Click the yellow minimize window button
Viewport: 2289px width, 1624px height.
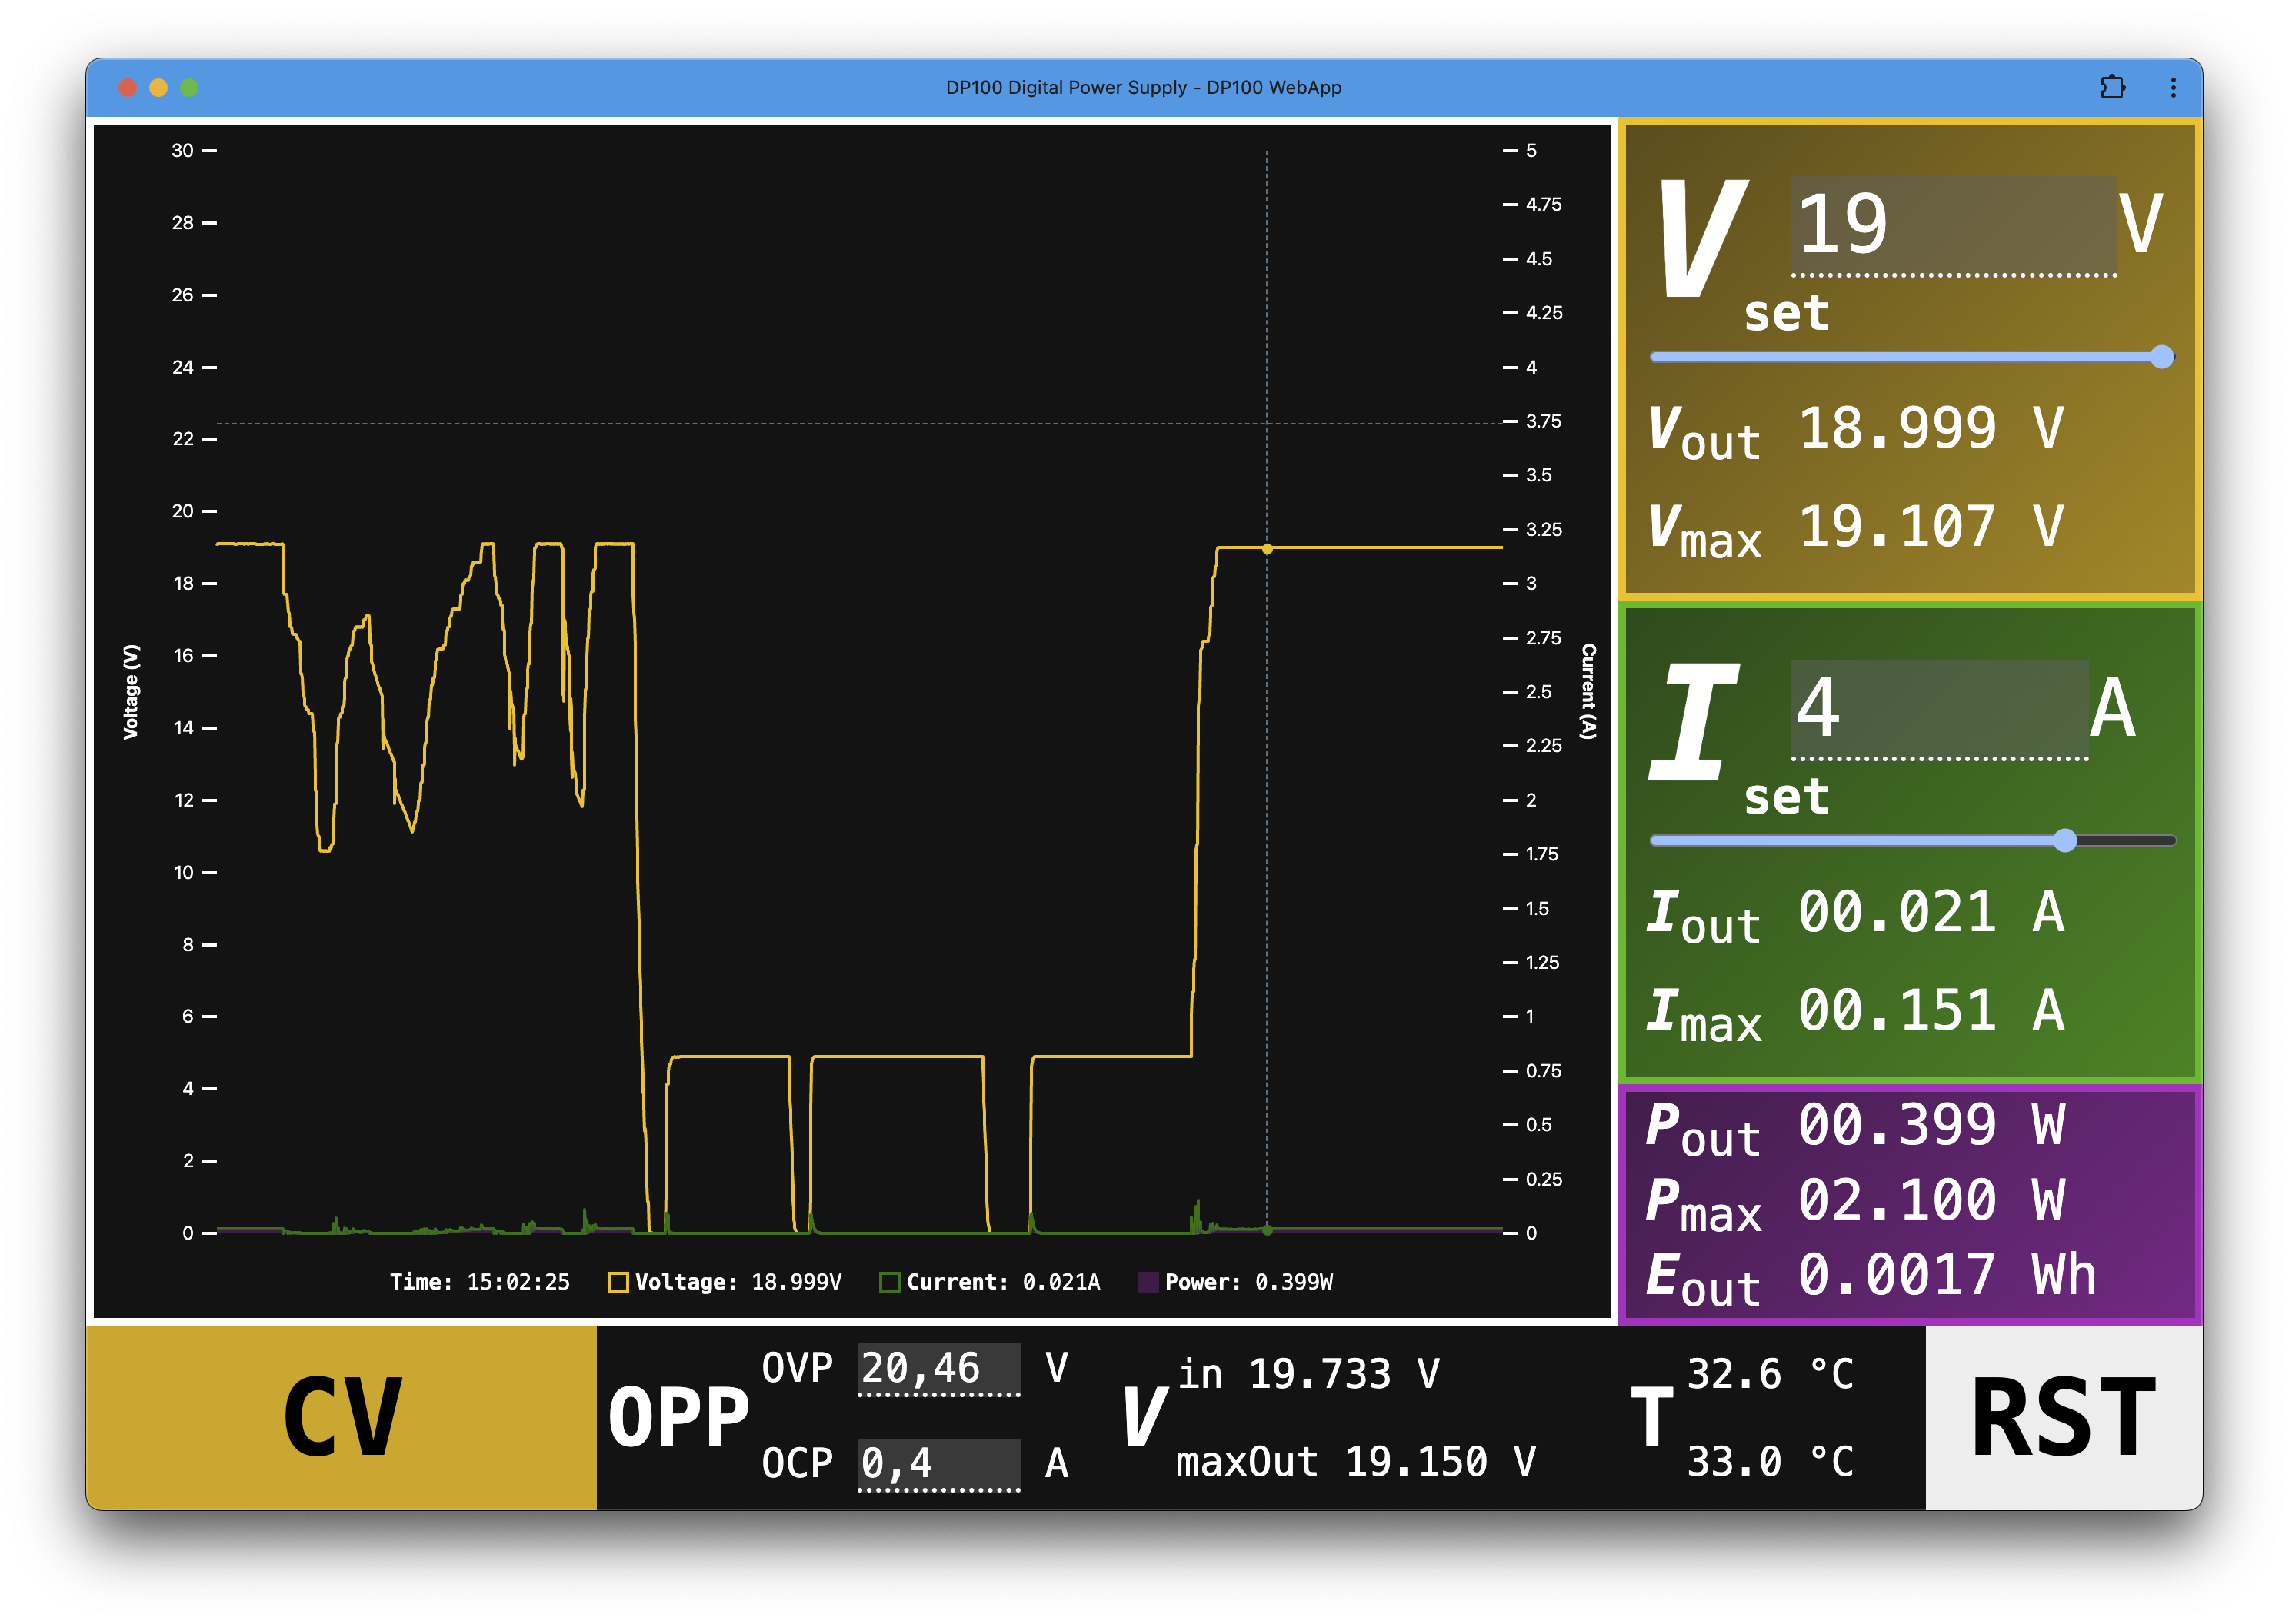(x=158, y=88)
